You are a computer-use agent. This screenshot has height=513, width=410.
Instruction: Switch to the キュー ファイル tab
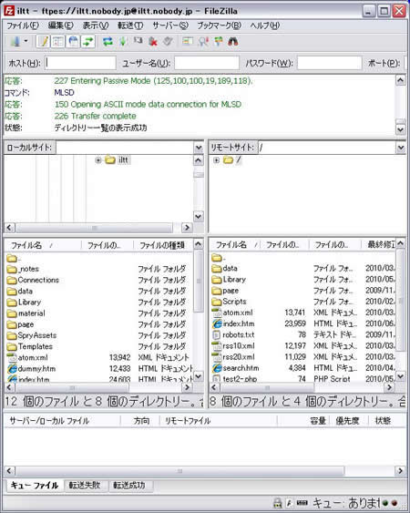coord(35,485)
